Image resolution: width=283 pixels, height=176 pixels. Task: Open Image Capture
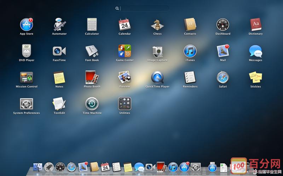coord(157,52)
